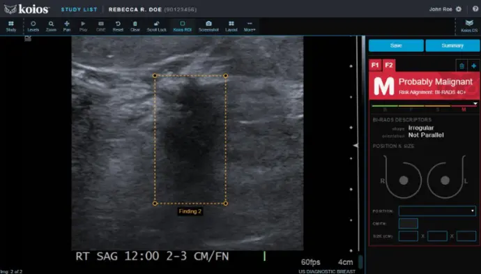Adjust the risk alignment slider marker
The height and width of the screenshot is (274, 481).
[475, 104]
